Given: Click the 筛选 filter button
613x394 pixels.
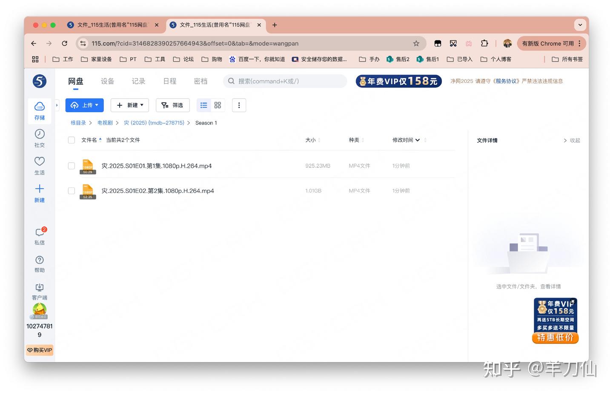Looking at the screenshot, I should pos(172,105).
